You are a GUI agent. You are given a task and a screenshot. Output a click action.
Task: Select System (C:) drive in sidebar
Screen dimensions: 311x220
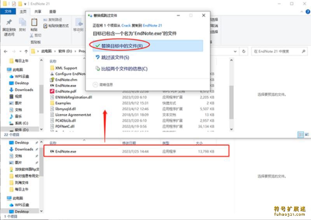19,123
